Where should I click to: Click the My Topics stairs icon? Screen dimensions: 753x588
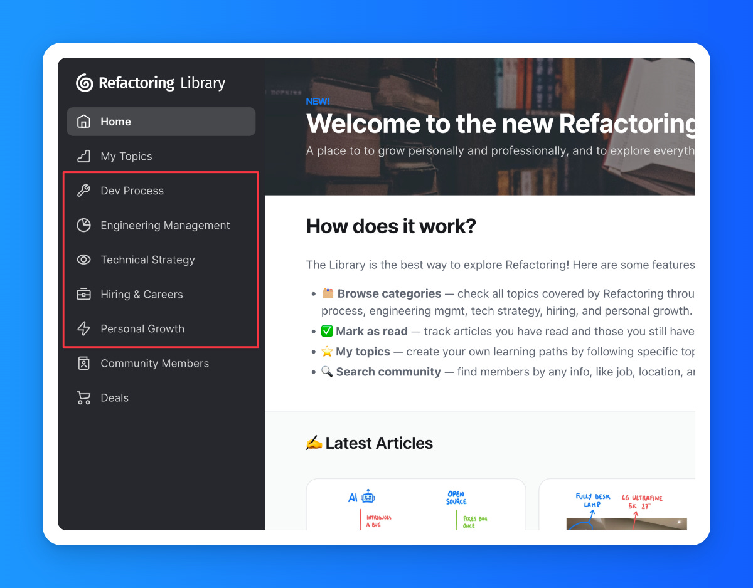click(83, 156)
